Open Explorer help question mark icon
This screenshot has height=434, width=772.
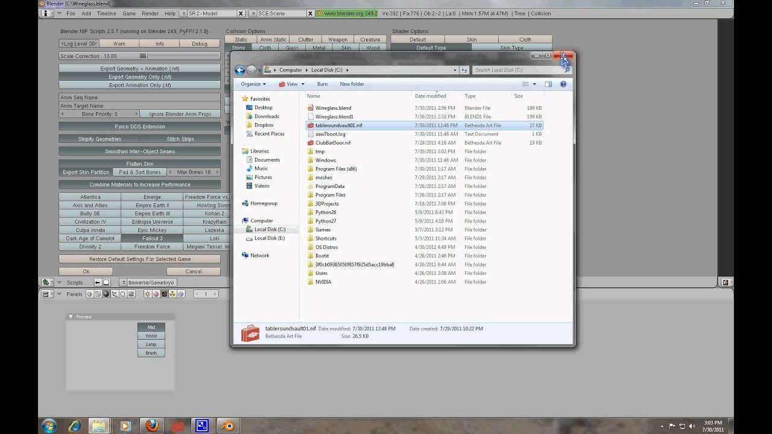[563, 84]
